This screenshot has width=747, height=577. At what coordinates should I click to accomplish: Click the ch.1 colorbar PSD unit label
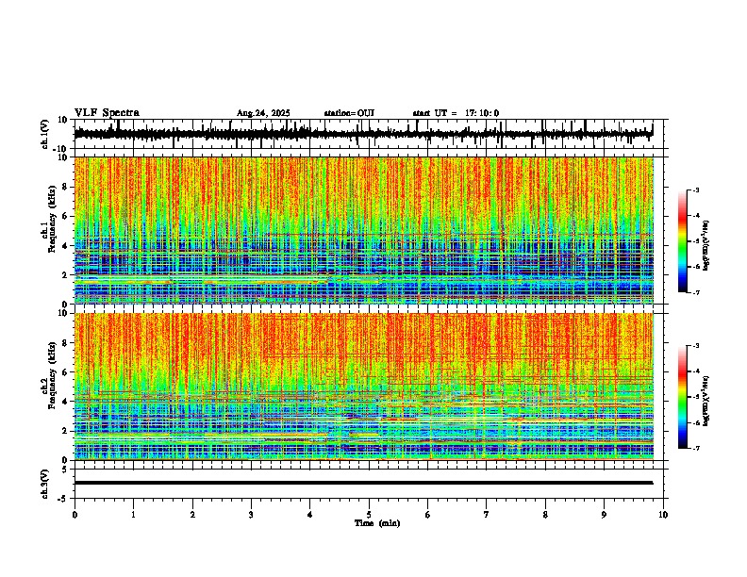pos(706,246)
